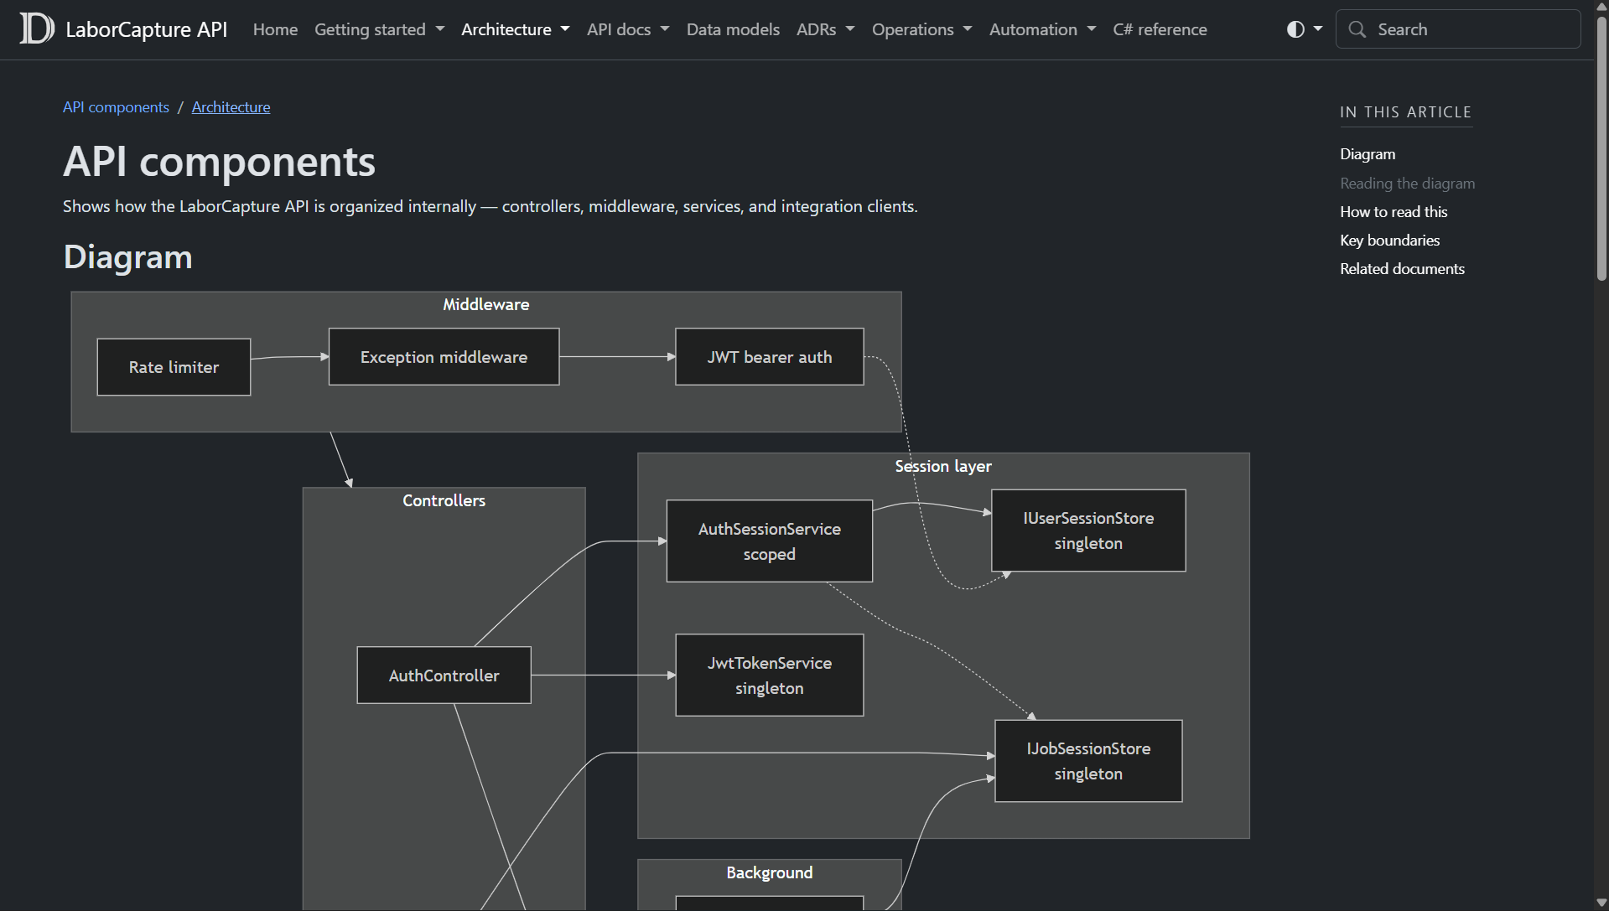
Task: Click the AuthSessionService scoped node
Action: 769,541
